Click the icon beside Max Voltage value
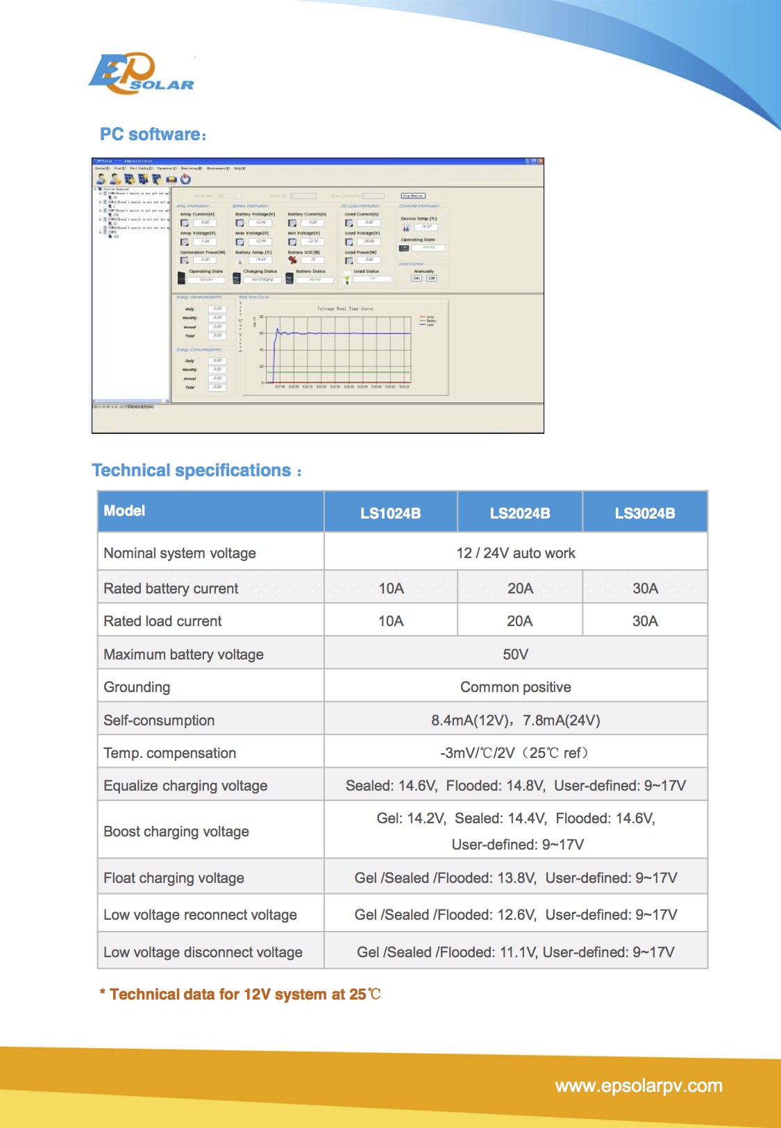Image resolution: width=781 pixels, height=1128 pixels. click(240, 242)
